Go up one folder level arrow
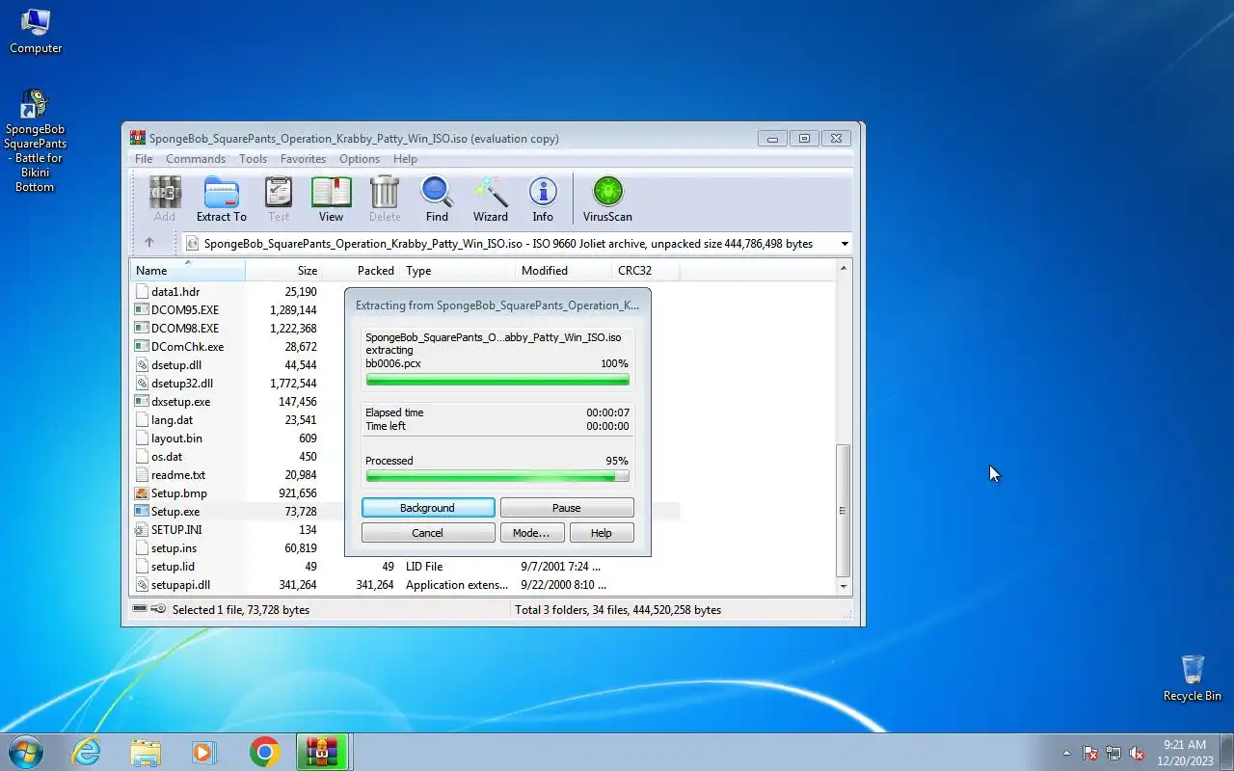1234x771 pixels. pos(149,243)
